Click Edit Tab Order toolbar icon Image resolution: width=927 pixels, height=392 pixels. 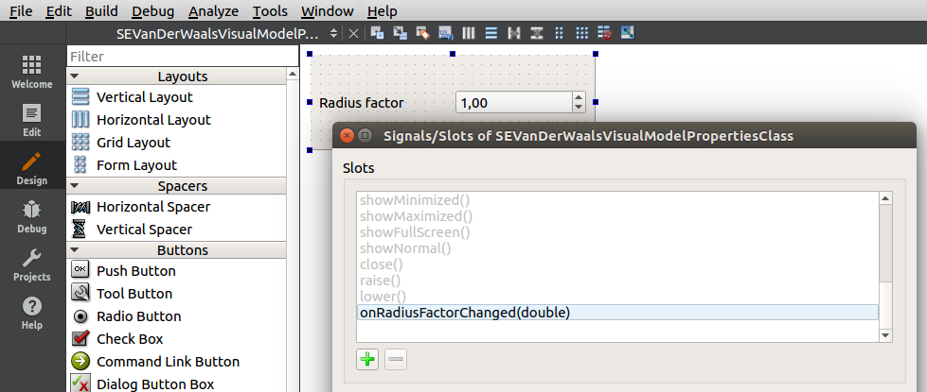(446, 33)
